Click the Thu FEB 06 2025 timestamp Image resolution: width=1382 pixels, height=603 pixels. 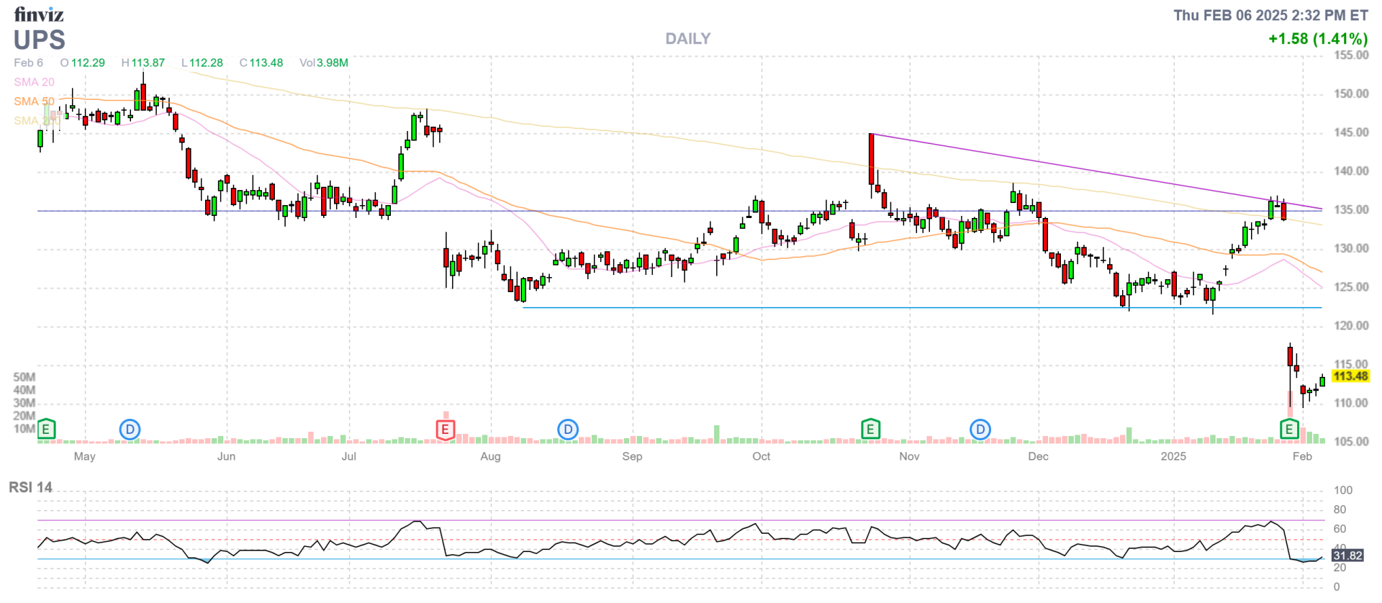pos(1270,15)
